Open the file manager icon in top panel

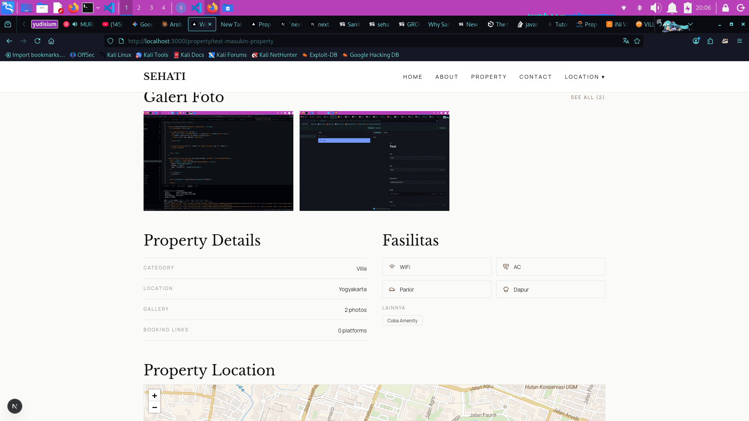tap(42, 7)
